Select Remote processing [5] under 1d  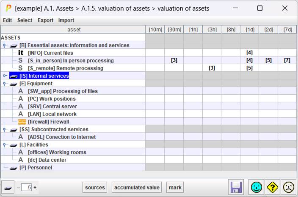[249, 68]
